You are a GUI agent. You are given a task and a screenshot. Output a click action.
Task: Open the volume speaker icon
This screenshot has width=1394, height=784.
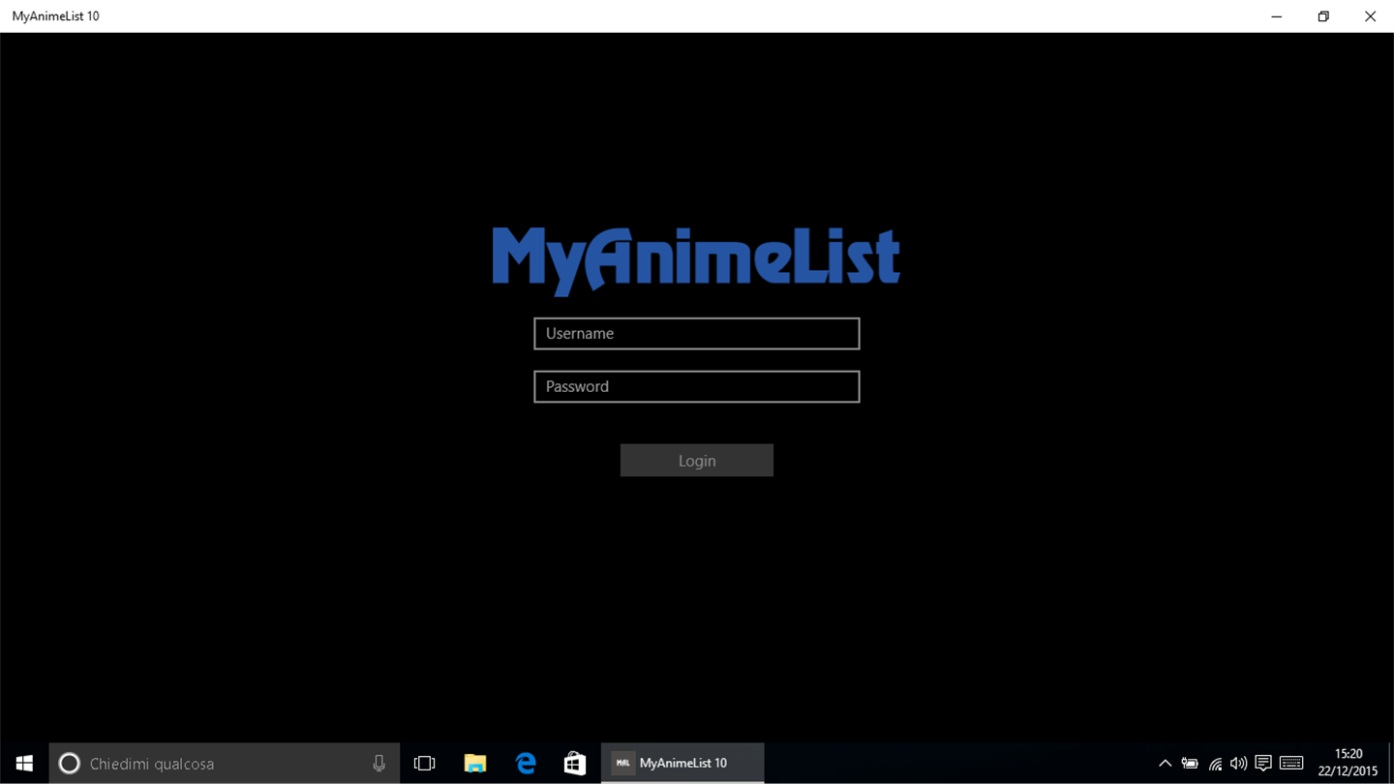tap(1238, 764)
